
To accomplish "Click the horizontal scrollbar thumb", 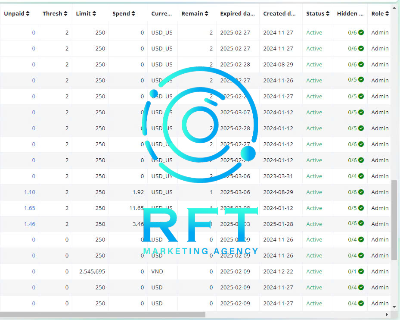I will (x=102, y=315).
